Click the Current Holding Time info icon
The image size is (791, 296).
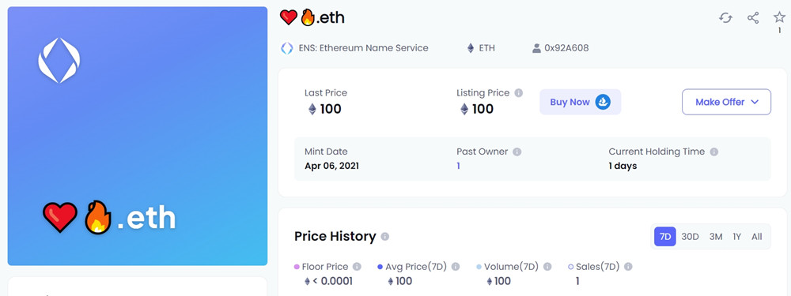713,152
